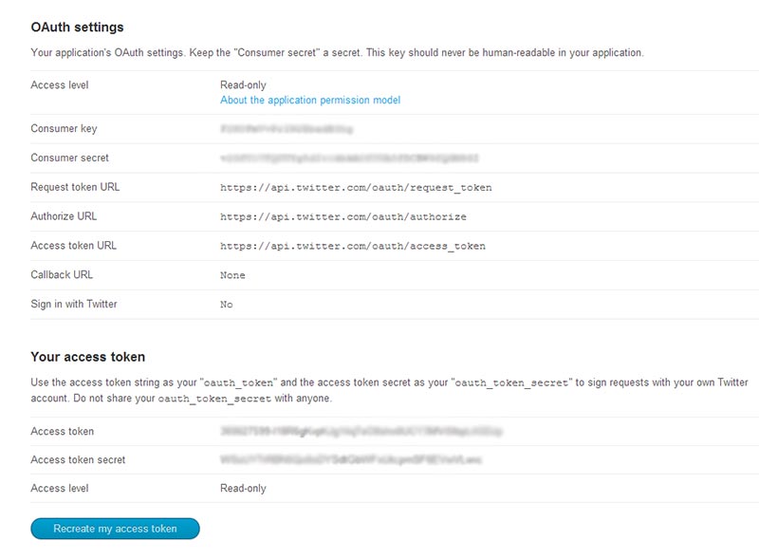The height and width of the screenshot is (559, 759).
Task: Click the Your access token heading
Action: (x=87, y=357)
